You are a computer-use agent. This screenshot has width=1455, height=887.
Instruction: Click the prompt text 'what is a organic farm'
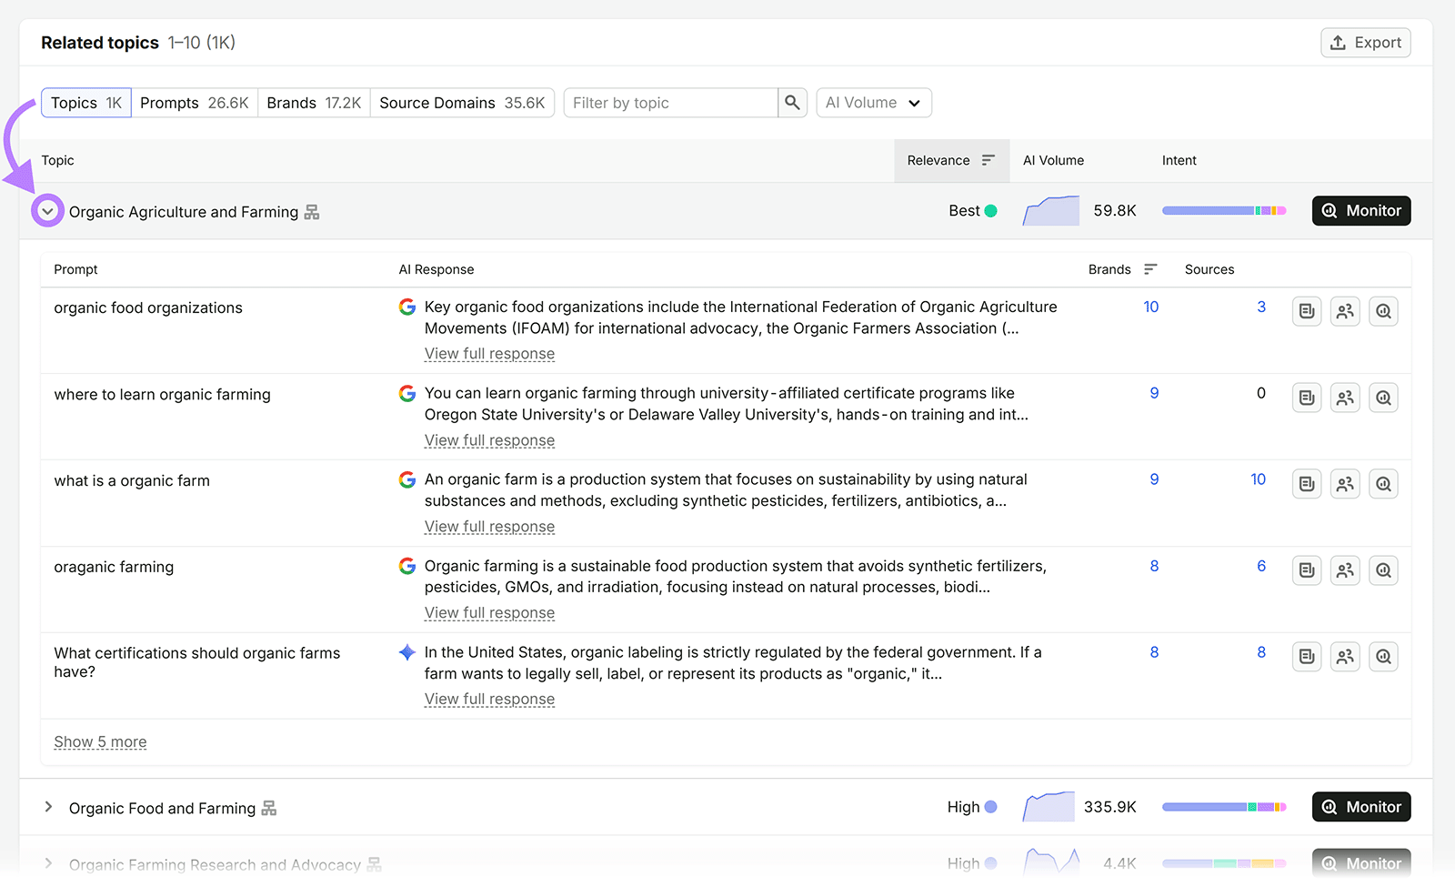coord(132,480)
